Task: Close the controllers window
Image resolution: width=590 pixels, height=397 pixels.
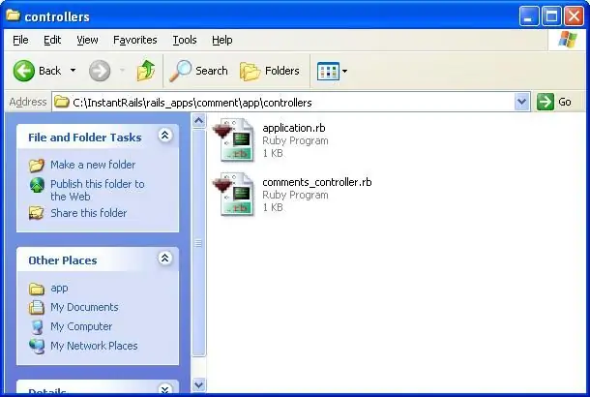Action: 575,15
